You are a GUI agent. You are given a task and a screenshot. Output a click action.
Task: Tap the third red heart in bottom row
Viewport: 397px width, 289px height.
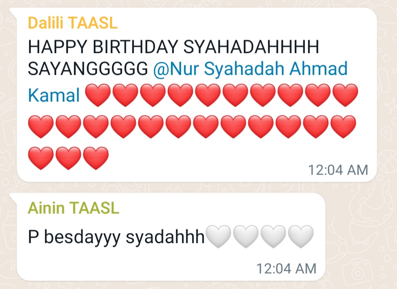(x=96, y=158)
